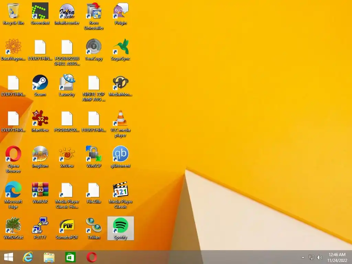This screenshot has height=264, width=352.
Task: Select the FOOBAR2000 SHELL ASSO... file
Action: point(67,52)
